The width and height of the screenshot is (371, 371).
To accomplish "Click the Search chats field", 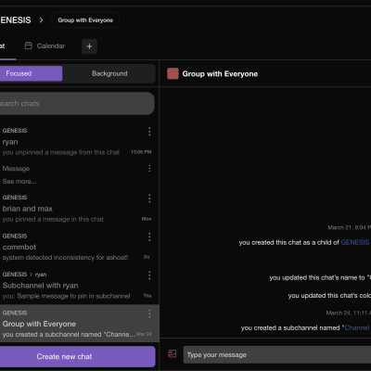I will coord(77,104).
